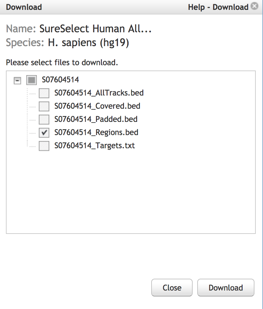Close the dialog with the X icon
This screenshot has height=309, width=263.
coord(254,6)
